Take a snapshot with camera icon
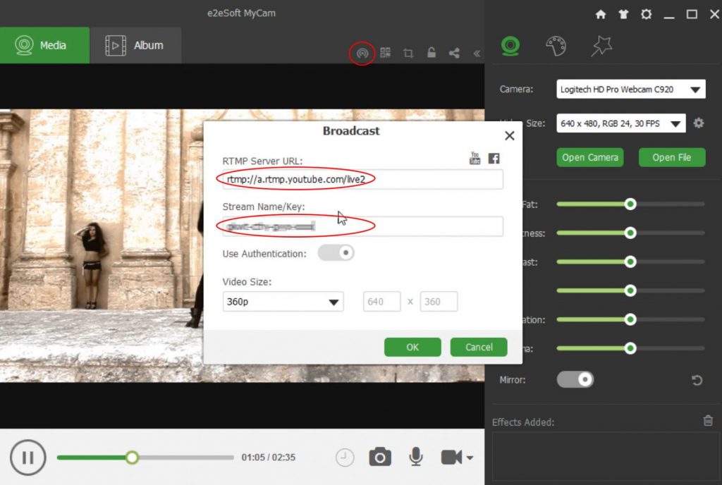 coord(380,458)
